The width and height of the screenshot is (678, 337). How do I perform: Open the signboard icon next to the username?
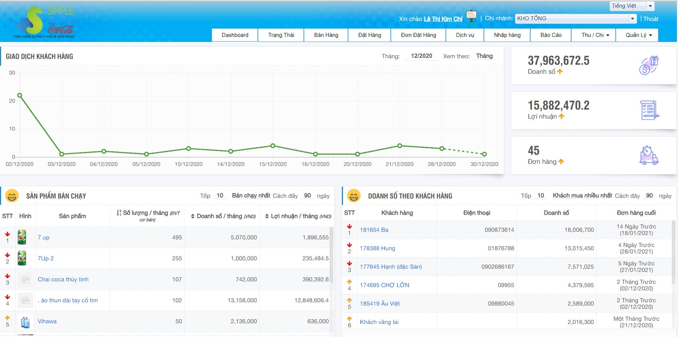(471, 16)
